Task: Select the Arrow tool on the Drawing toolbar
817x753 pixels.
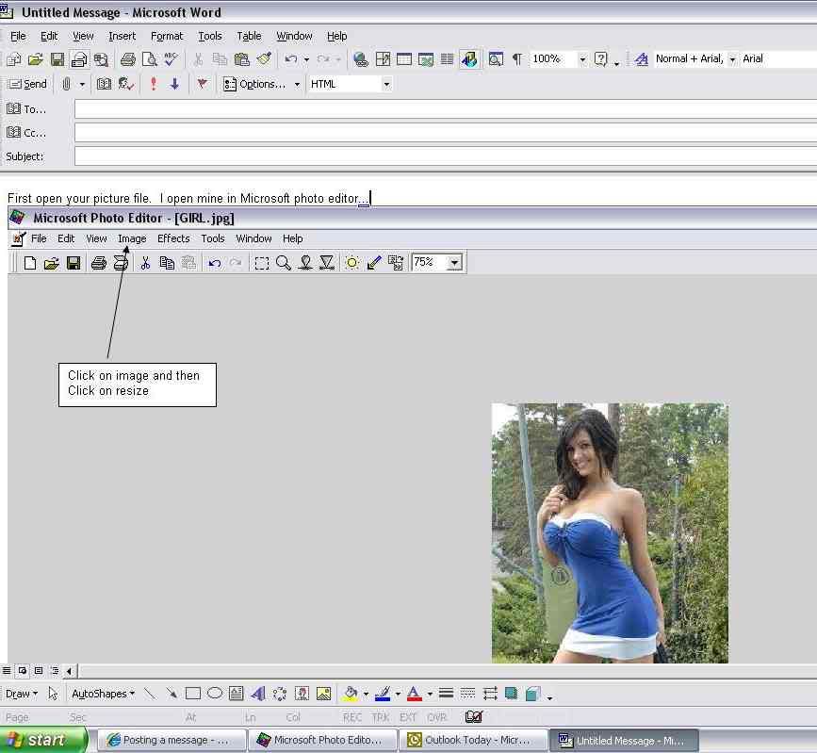Action: [171, 694]
